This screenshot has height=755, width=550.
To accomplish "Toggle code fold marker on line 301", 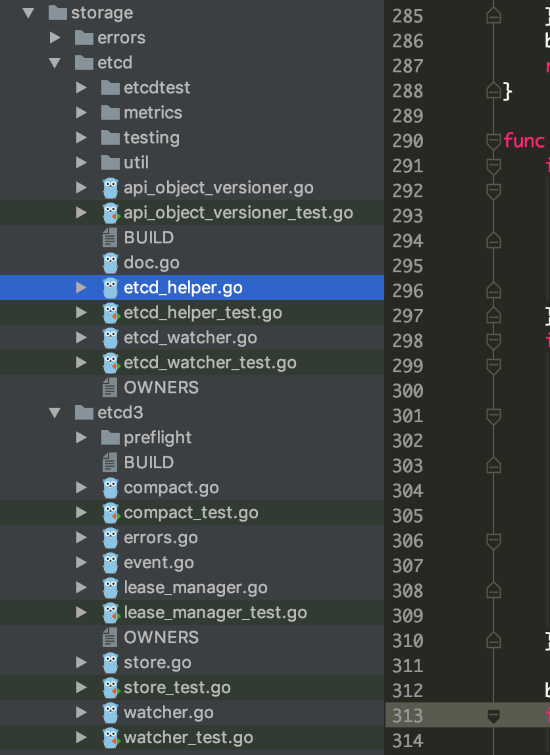I will pos(493,416).
